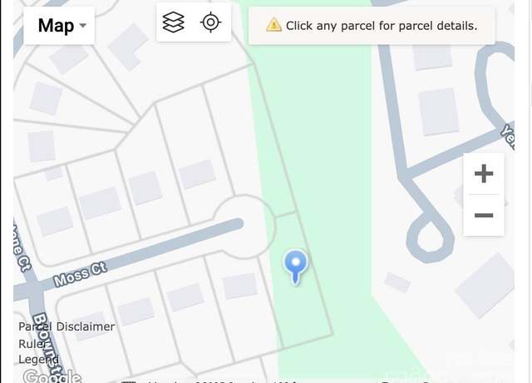Click the locate target crosshair icon
Screen dimensions: 532x383
pos(210,22)
